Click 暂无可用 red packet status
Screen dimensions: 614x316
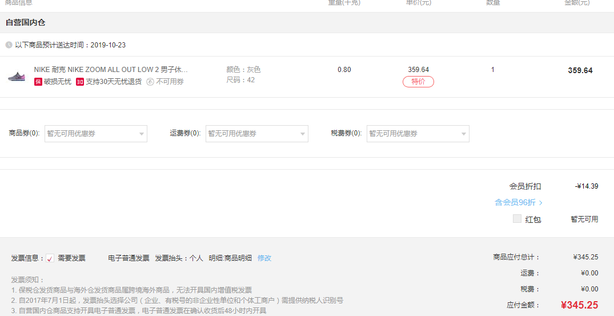coord(584,219)
